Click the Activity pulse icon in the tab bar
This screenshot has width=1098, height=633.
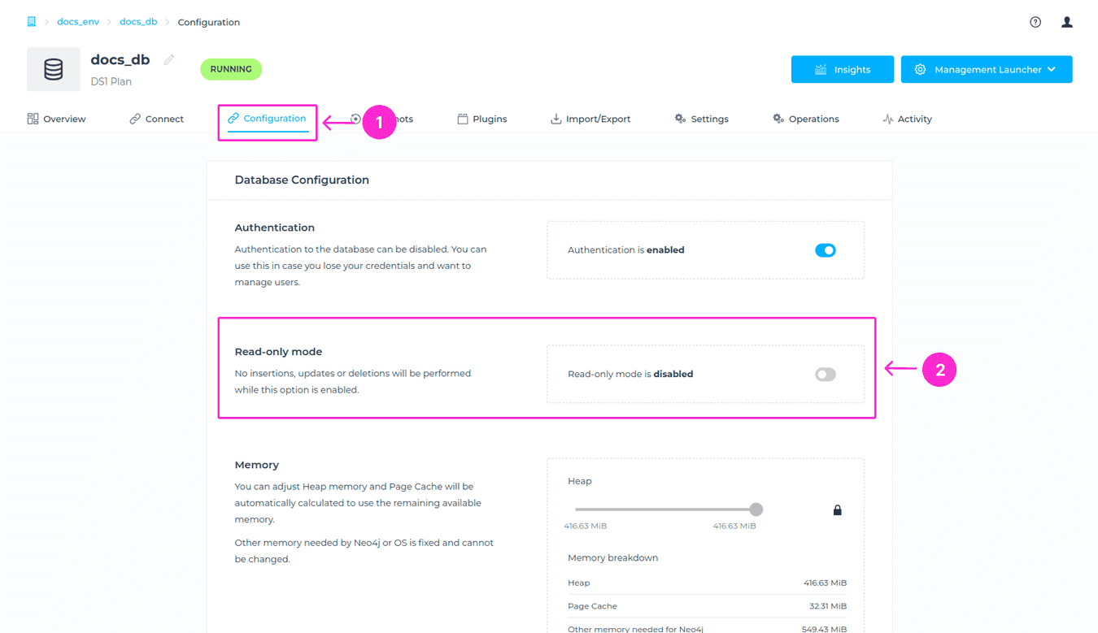tap(887, 118)
